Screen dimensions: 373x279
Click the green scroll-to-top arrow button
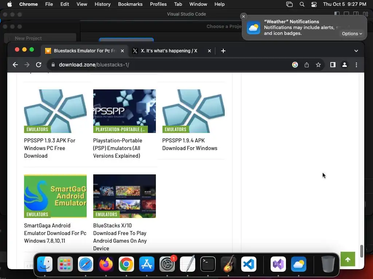(348, 259)
